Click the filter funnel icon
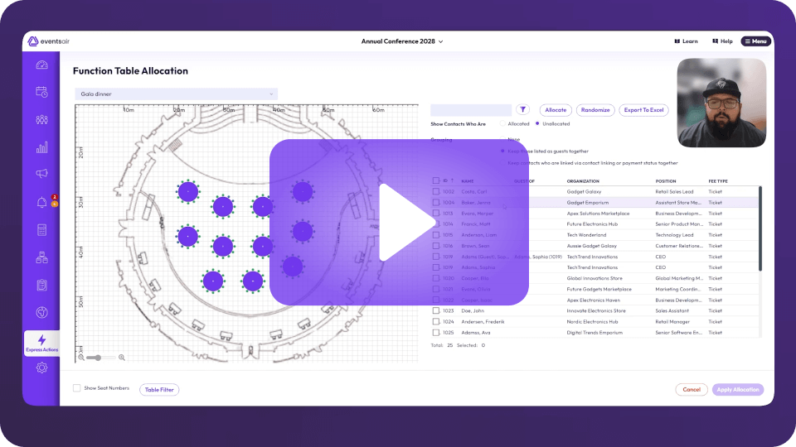Screen dimensions: 796x447 (522, 109)
